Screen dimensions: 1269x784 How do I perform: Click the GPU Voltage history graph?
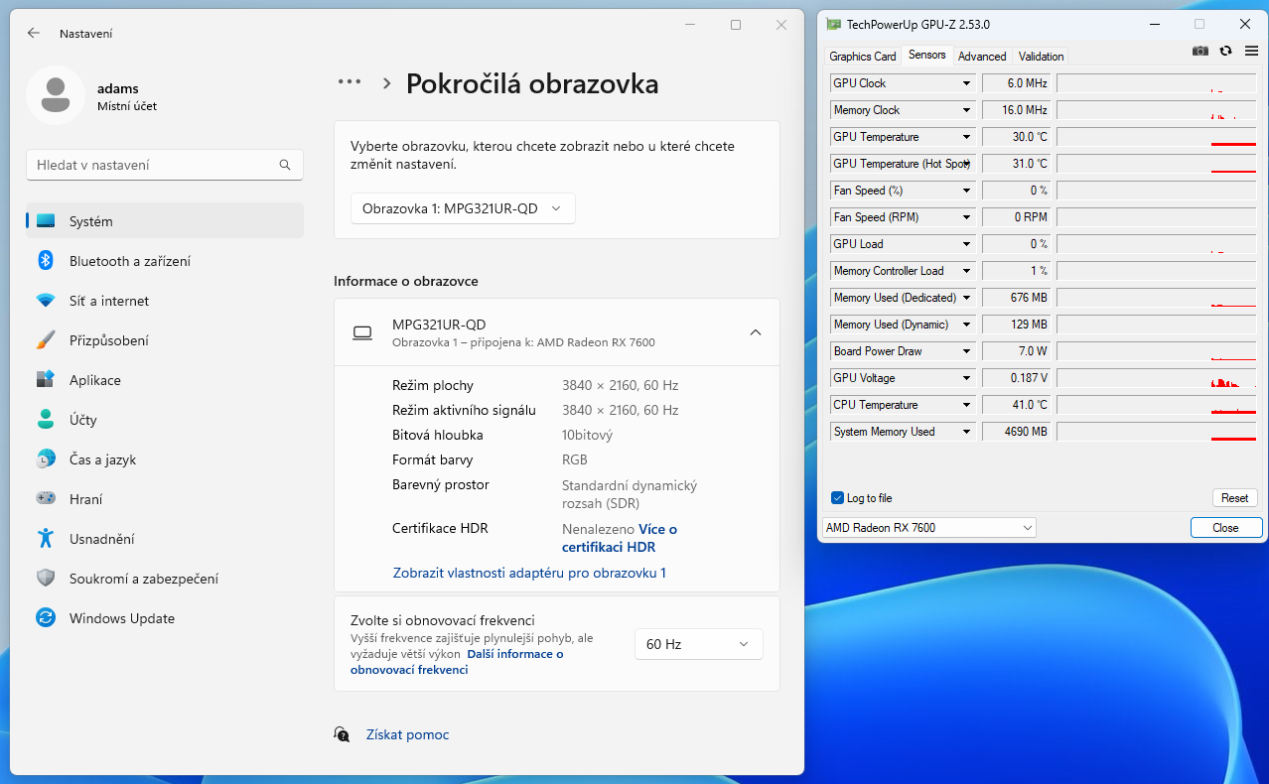point(1158,378)
